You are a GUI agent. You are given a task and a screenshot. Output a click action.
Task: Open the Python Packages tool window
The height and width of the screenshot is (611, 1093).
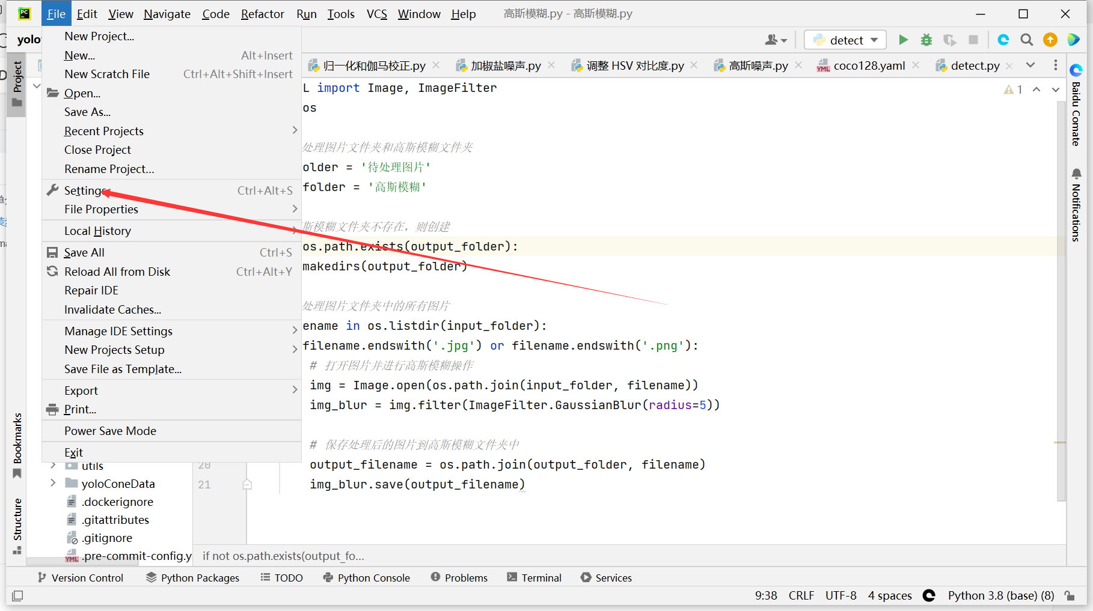pos(192,577)
